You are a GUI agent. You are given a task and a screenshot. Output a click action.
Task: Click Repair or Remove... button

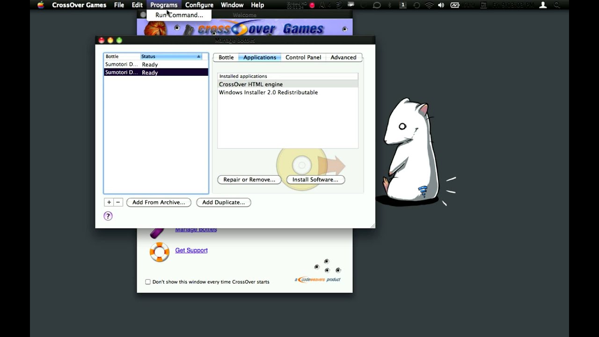click(x=249, y=180)
